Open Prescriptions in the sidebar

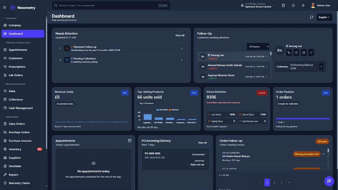pyautogui.click(x=23, y=67)
